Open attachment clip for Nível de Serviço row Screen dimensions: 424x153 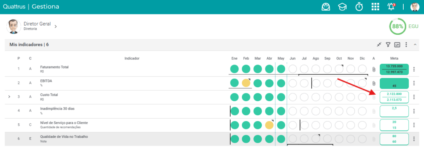point(374,125)
